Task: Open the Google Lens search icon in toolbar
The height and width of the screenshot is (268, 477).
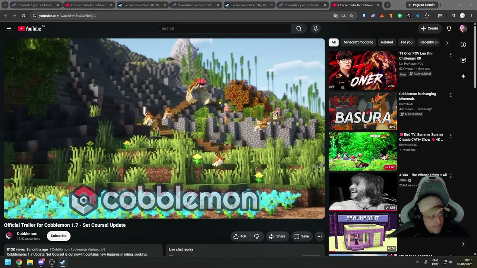Action: 440,16
